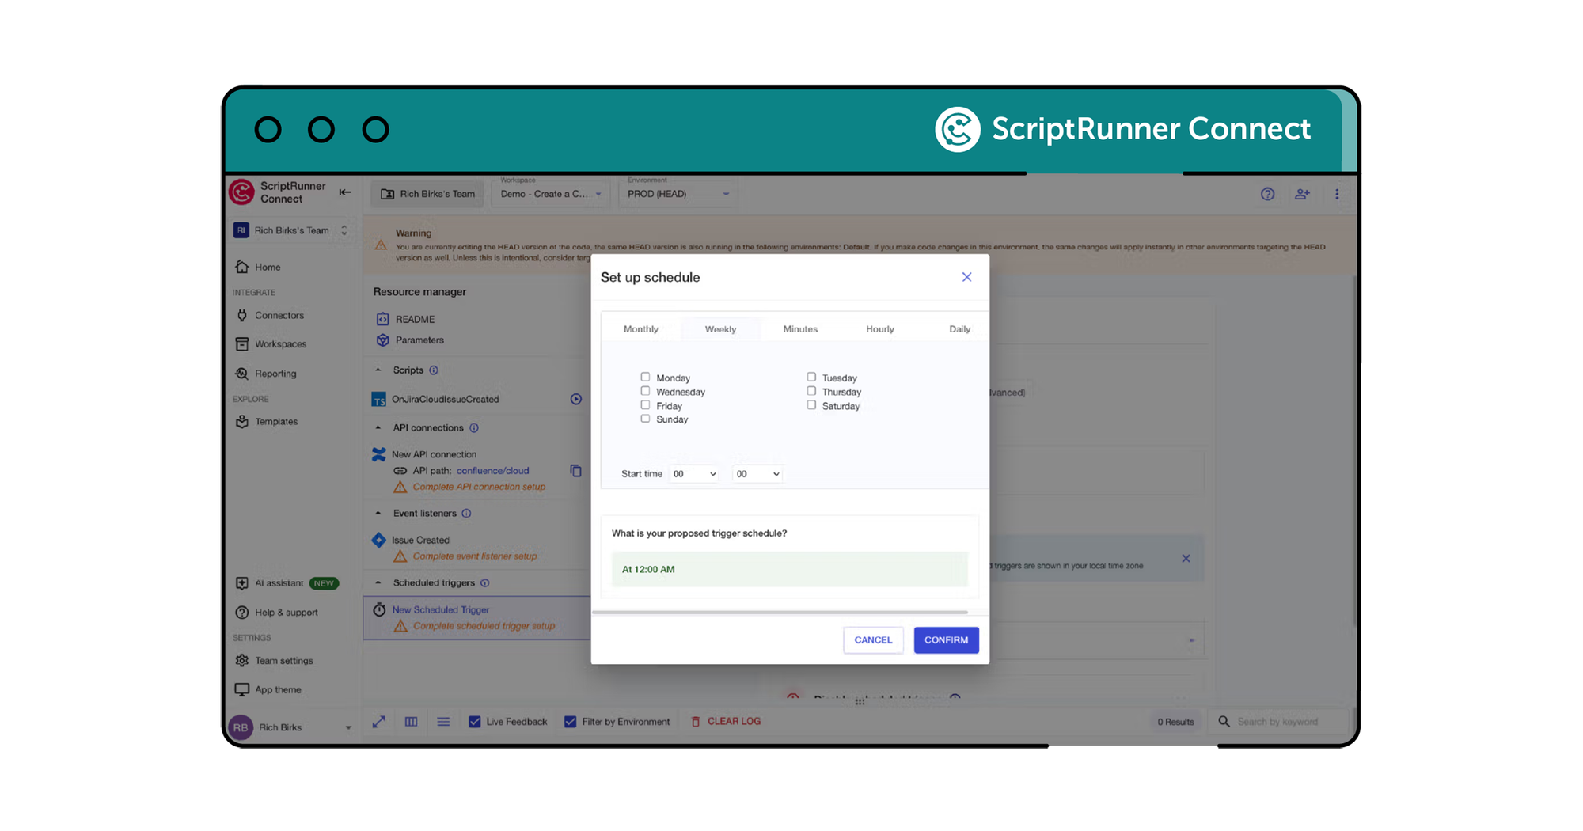
Task: Switch to the Hourly tab
Action: coord(880,329)
